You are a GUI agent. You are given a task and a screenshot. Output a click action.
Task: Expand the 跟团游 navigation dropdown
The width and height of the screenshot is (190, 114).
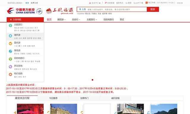[x=61, y=20]
